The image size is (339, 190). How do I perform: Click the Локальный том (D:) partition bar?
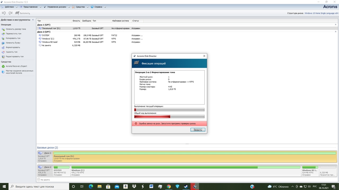pyautogui.click(x=195, y=157)
